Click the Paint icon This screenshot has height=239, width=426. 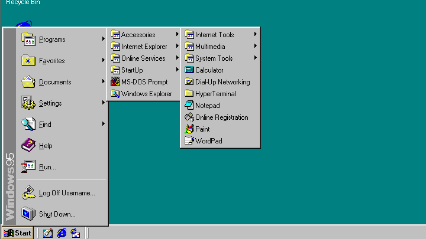(x=189, y=129)
